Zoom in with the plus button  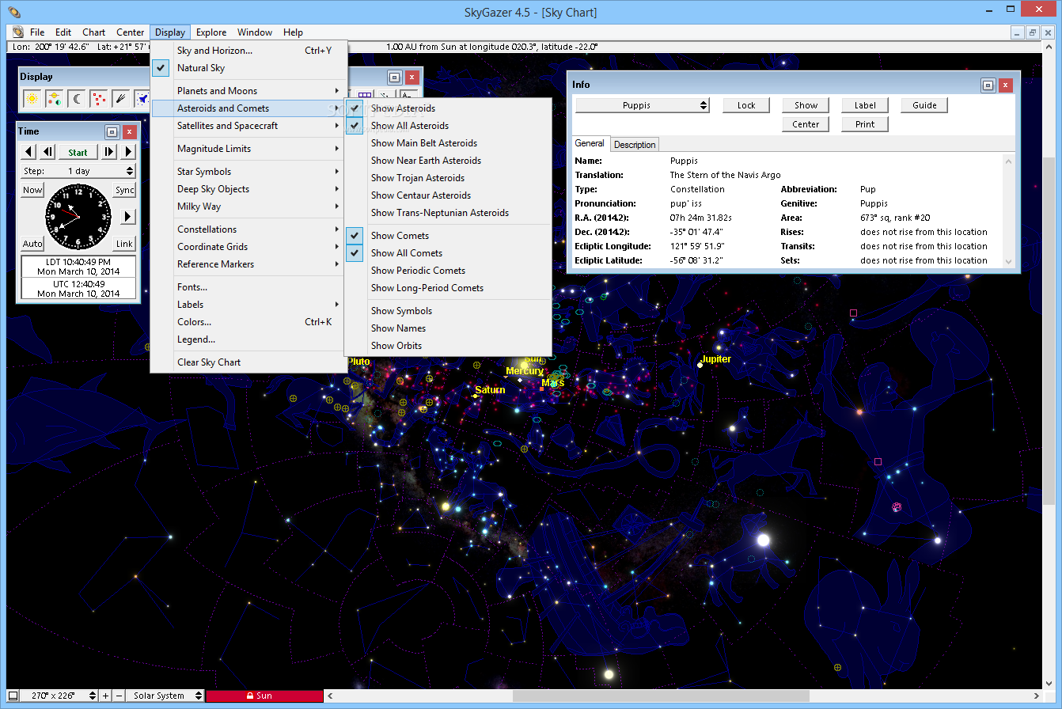pyautogui.click(x=106, y=696)
